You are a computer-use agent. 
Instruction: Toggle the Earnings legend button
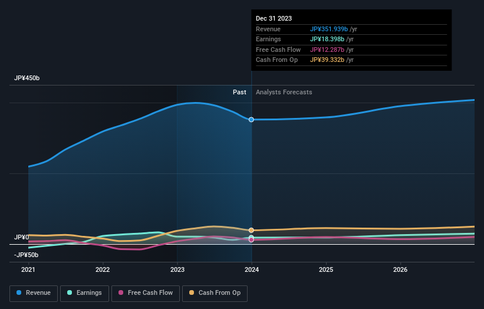pos(84,293)
